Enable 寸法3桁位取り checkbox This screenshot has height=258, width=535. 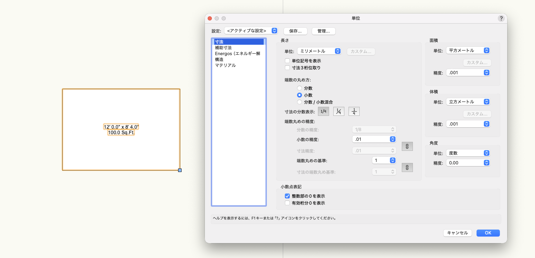[287, 68]
